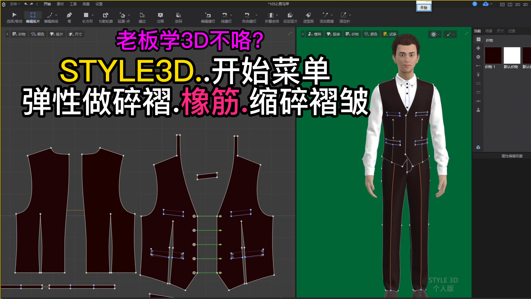Open the 文件 file dropdown menu

coord(15,4)
